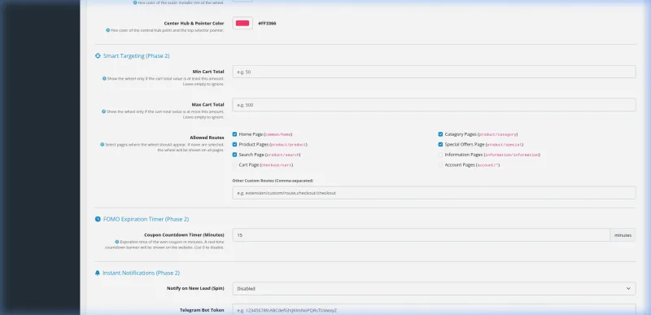Click the FOMO Expiration Timer (Phase 2) heading
Image resolution: width=651 pixels, height=315 pixels.
[146, 219]
